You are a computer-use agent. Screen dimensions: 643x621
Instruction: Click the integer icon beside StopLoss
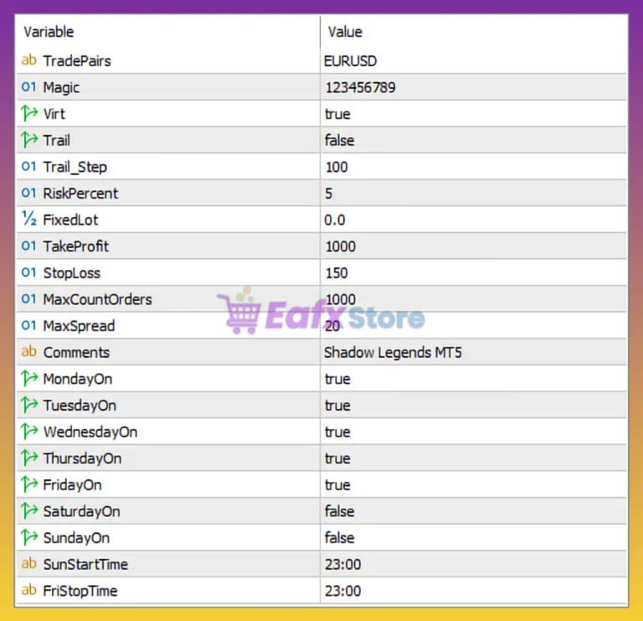(28, 272)
